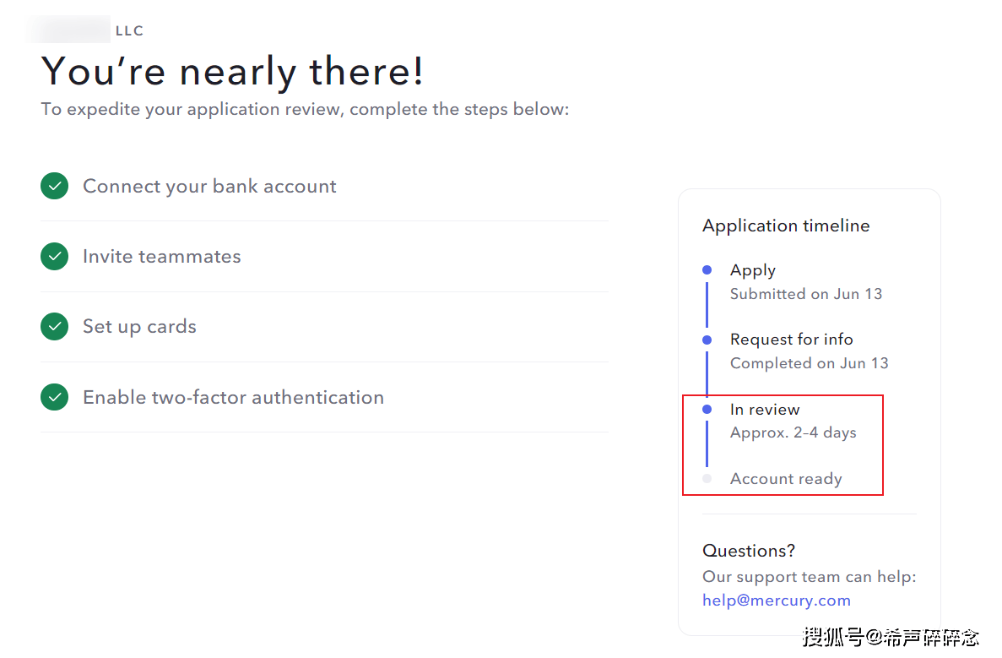Open the Connect your bank account step
Screen dimensions: 1002x658
point(209,186)
